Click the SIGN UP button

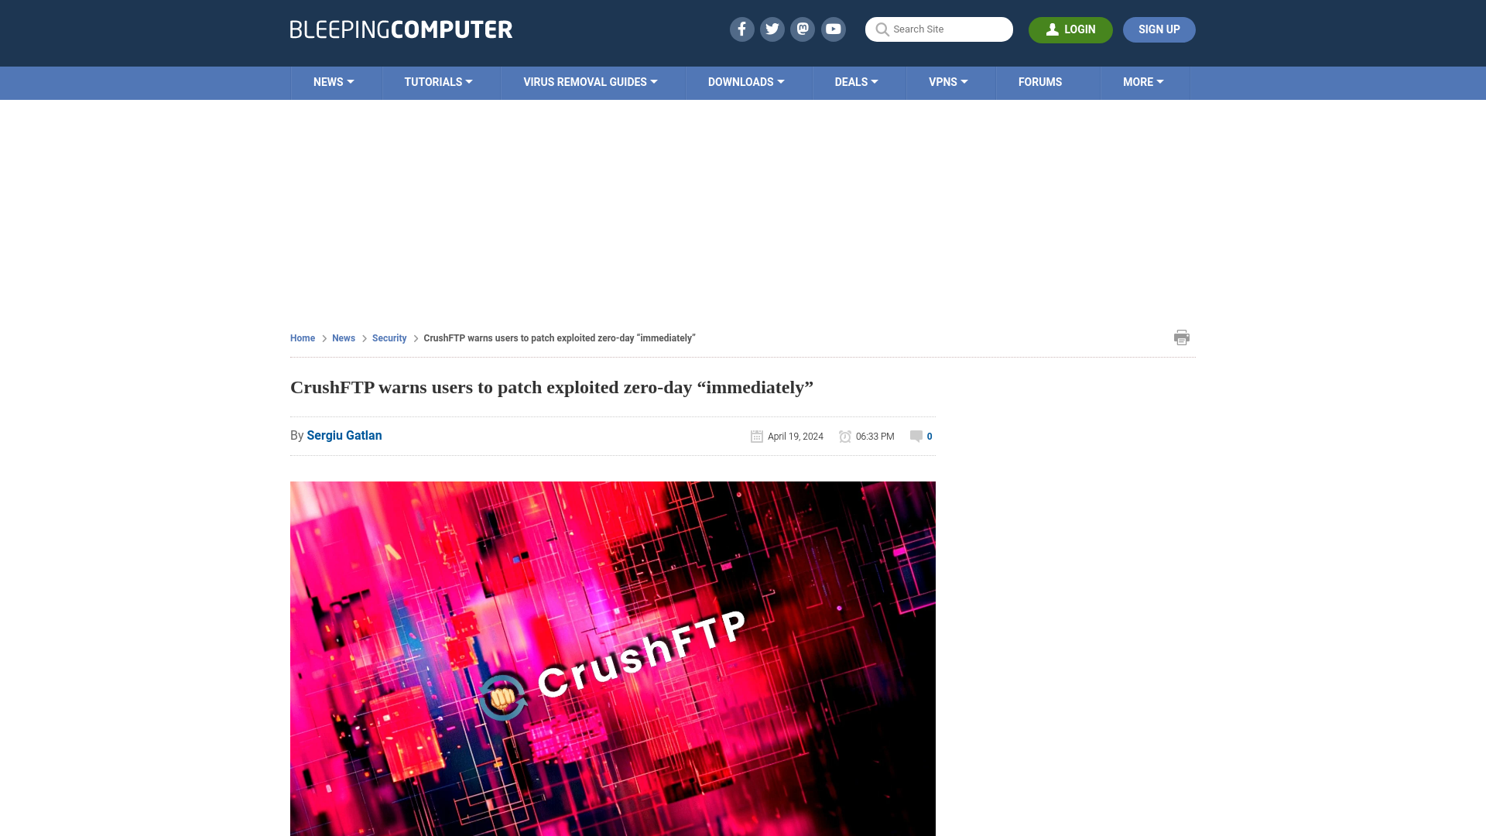[1159, 29]
